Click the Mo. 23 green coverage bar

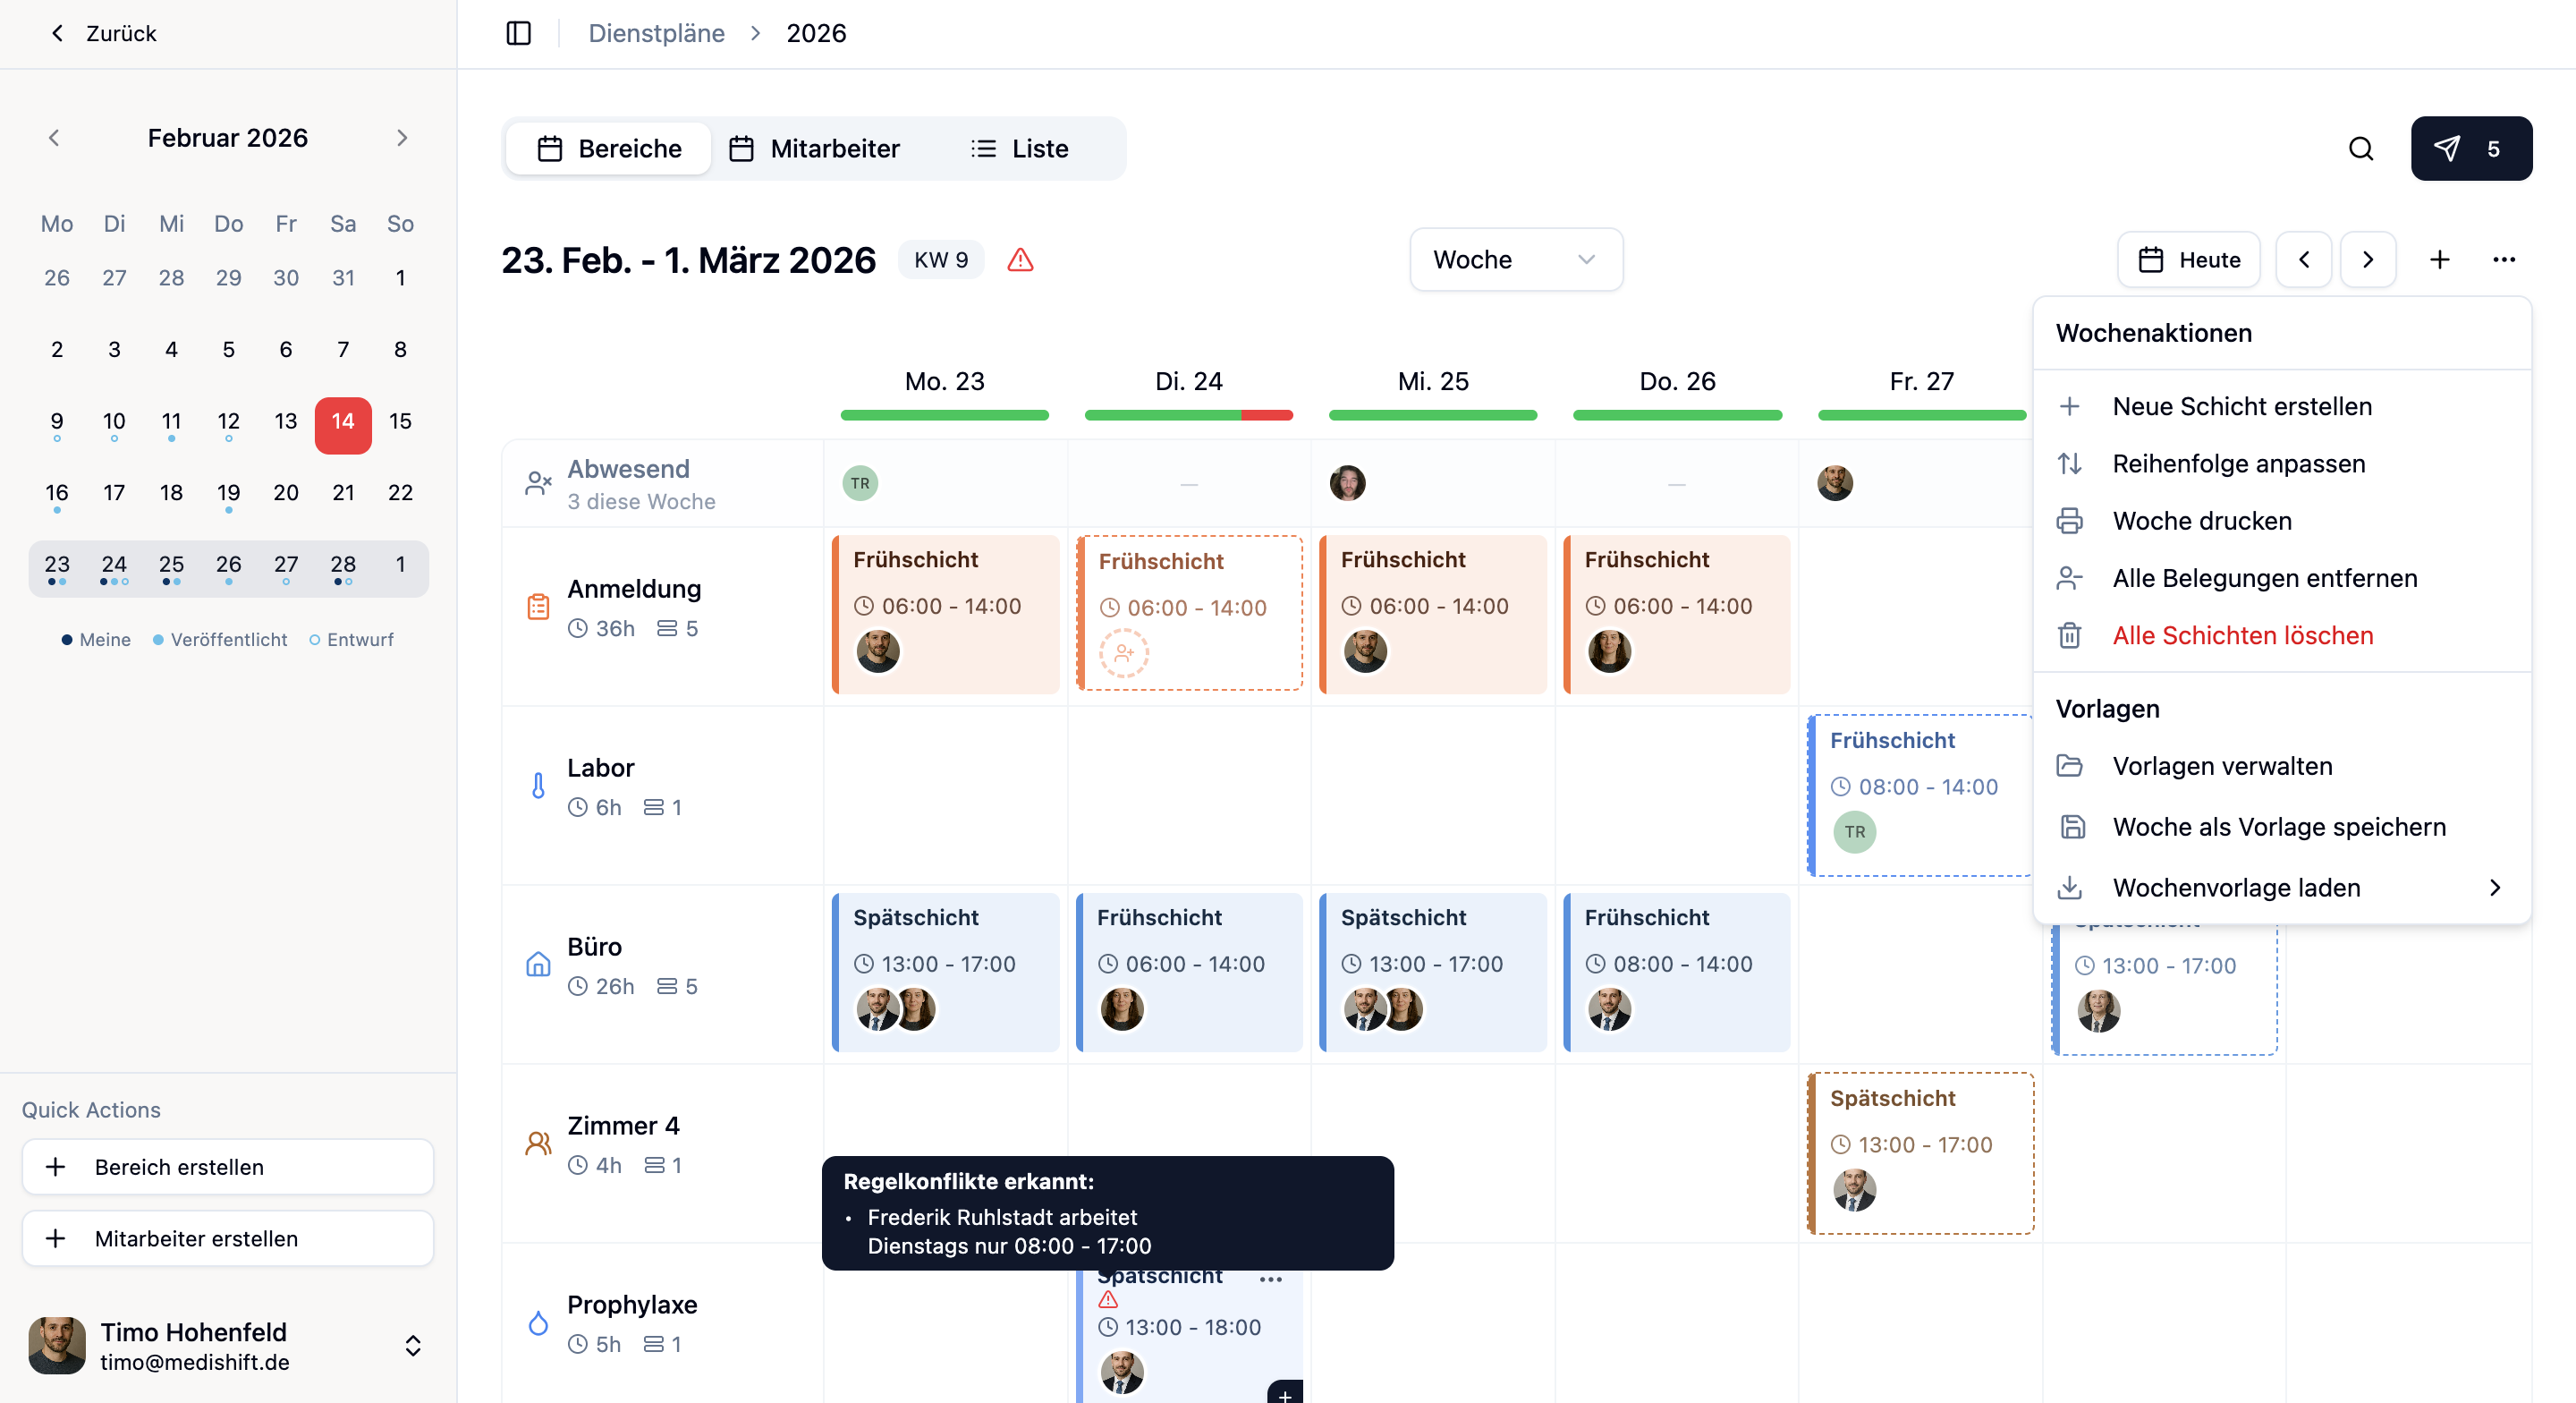(x=944, y=415)
